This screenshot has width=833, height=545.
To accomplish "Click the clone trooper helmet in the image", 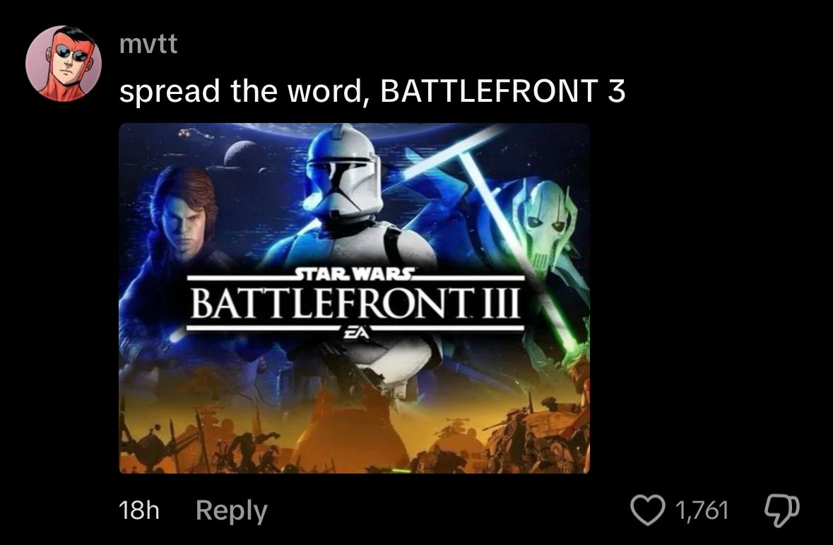I will (x=341, y=175).
